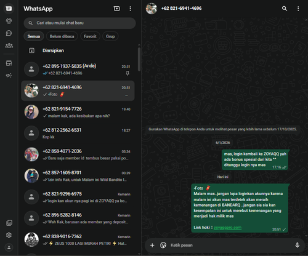Select the Favorit filter tab
This screenshot has width=308, height=256.
tap(90, 36)
